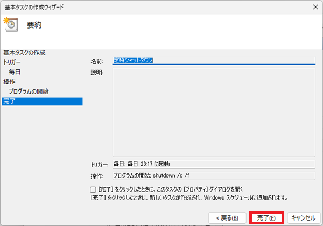Select the 毎日 step in the sidebar
The height and width of the screenshot is (226, 323).
[x=15, y=72]
